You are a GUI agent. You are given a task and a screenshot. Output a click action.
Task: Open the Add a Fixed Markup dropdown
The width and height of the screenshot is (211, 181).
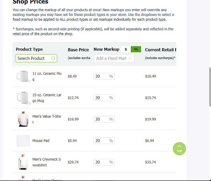click(x=114, y=58)
